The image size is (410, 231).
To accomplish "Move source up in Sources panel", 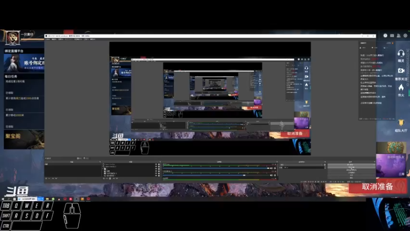I will pyautogui.click(x=114, y=178).
